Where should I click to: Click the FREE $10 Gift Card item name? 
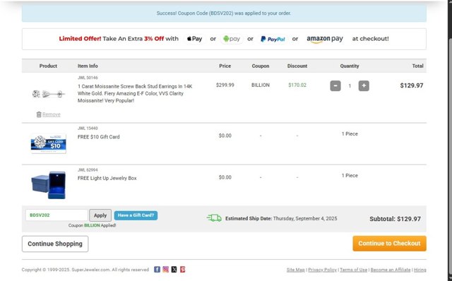(x=99, y=137)
